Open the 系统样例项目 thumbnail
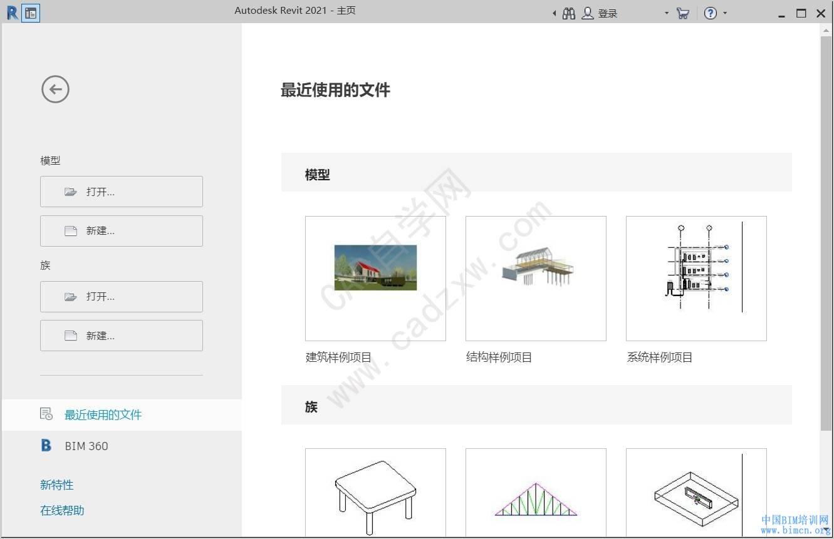The width and height of the screenshot is (834, 539). point(696,279)
